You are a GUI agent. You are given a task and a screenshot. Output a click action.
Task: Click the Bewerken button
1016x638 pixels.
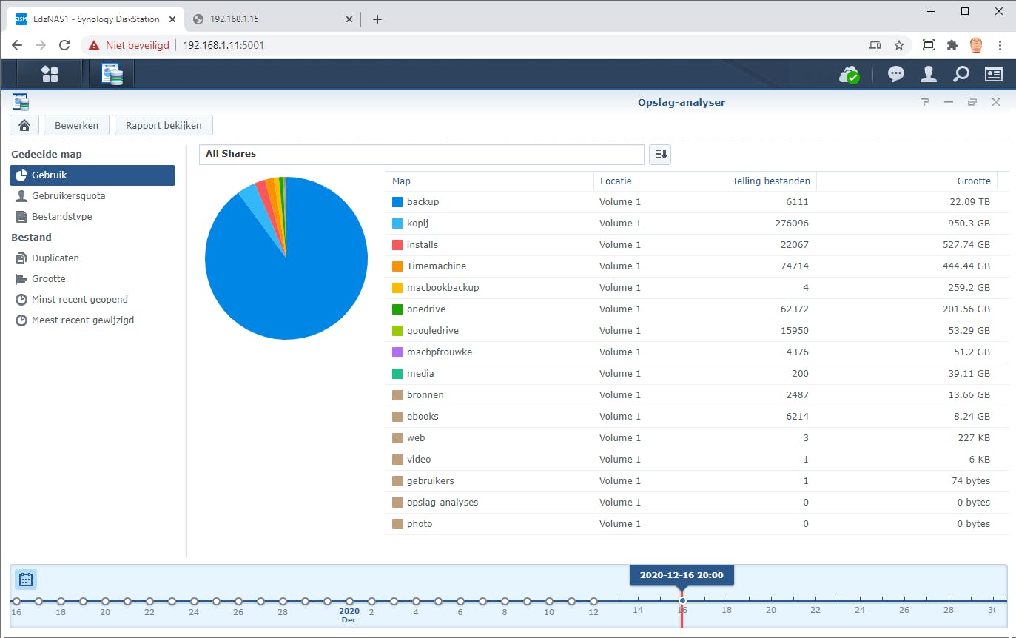point(76,125)
